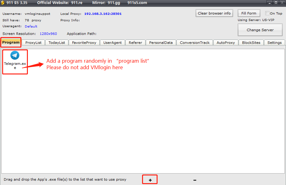The width and height of the screenshot is (286, 185).
Task: Switch to the Referer tab
Action: [135, 43]
